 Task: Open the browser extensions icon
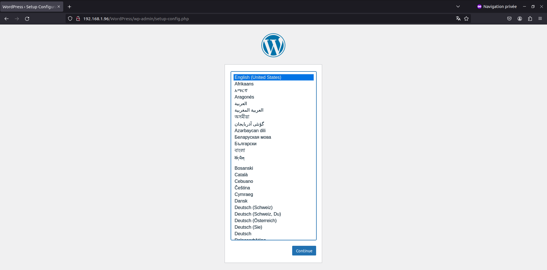tap(530, 19)
